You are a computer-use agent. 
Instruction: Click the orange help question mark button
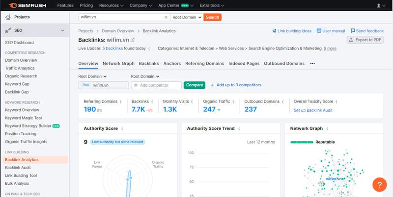380,184
